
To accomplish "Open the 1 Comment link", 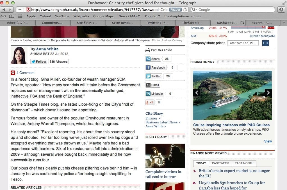I will click(x=25, y=73).
